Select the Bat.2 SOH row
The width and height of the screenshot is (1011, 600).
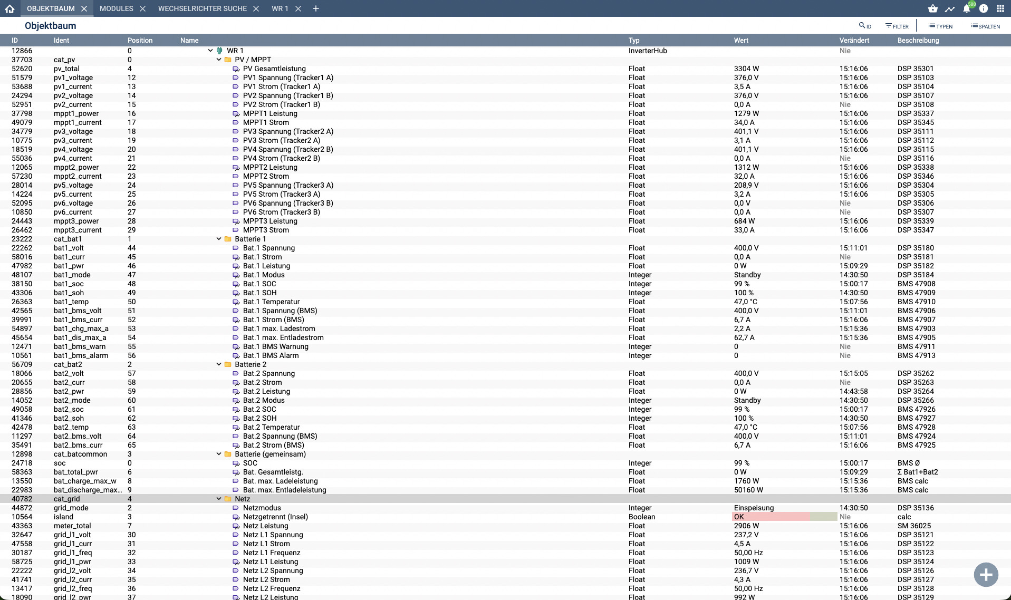(x=505, y=418)
